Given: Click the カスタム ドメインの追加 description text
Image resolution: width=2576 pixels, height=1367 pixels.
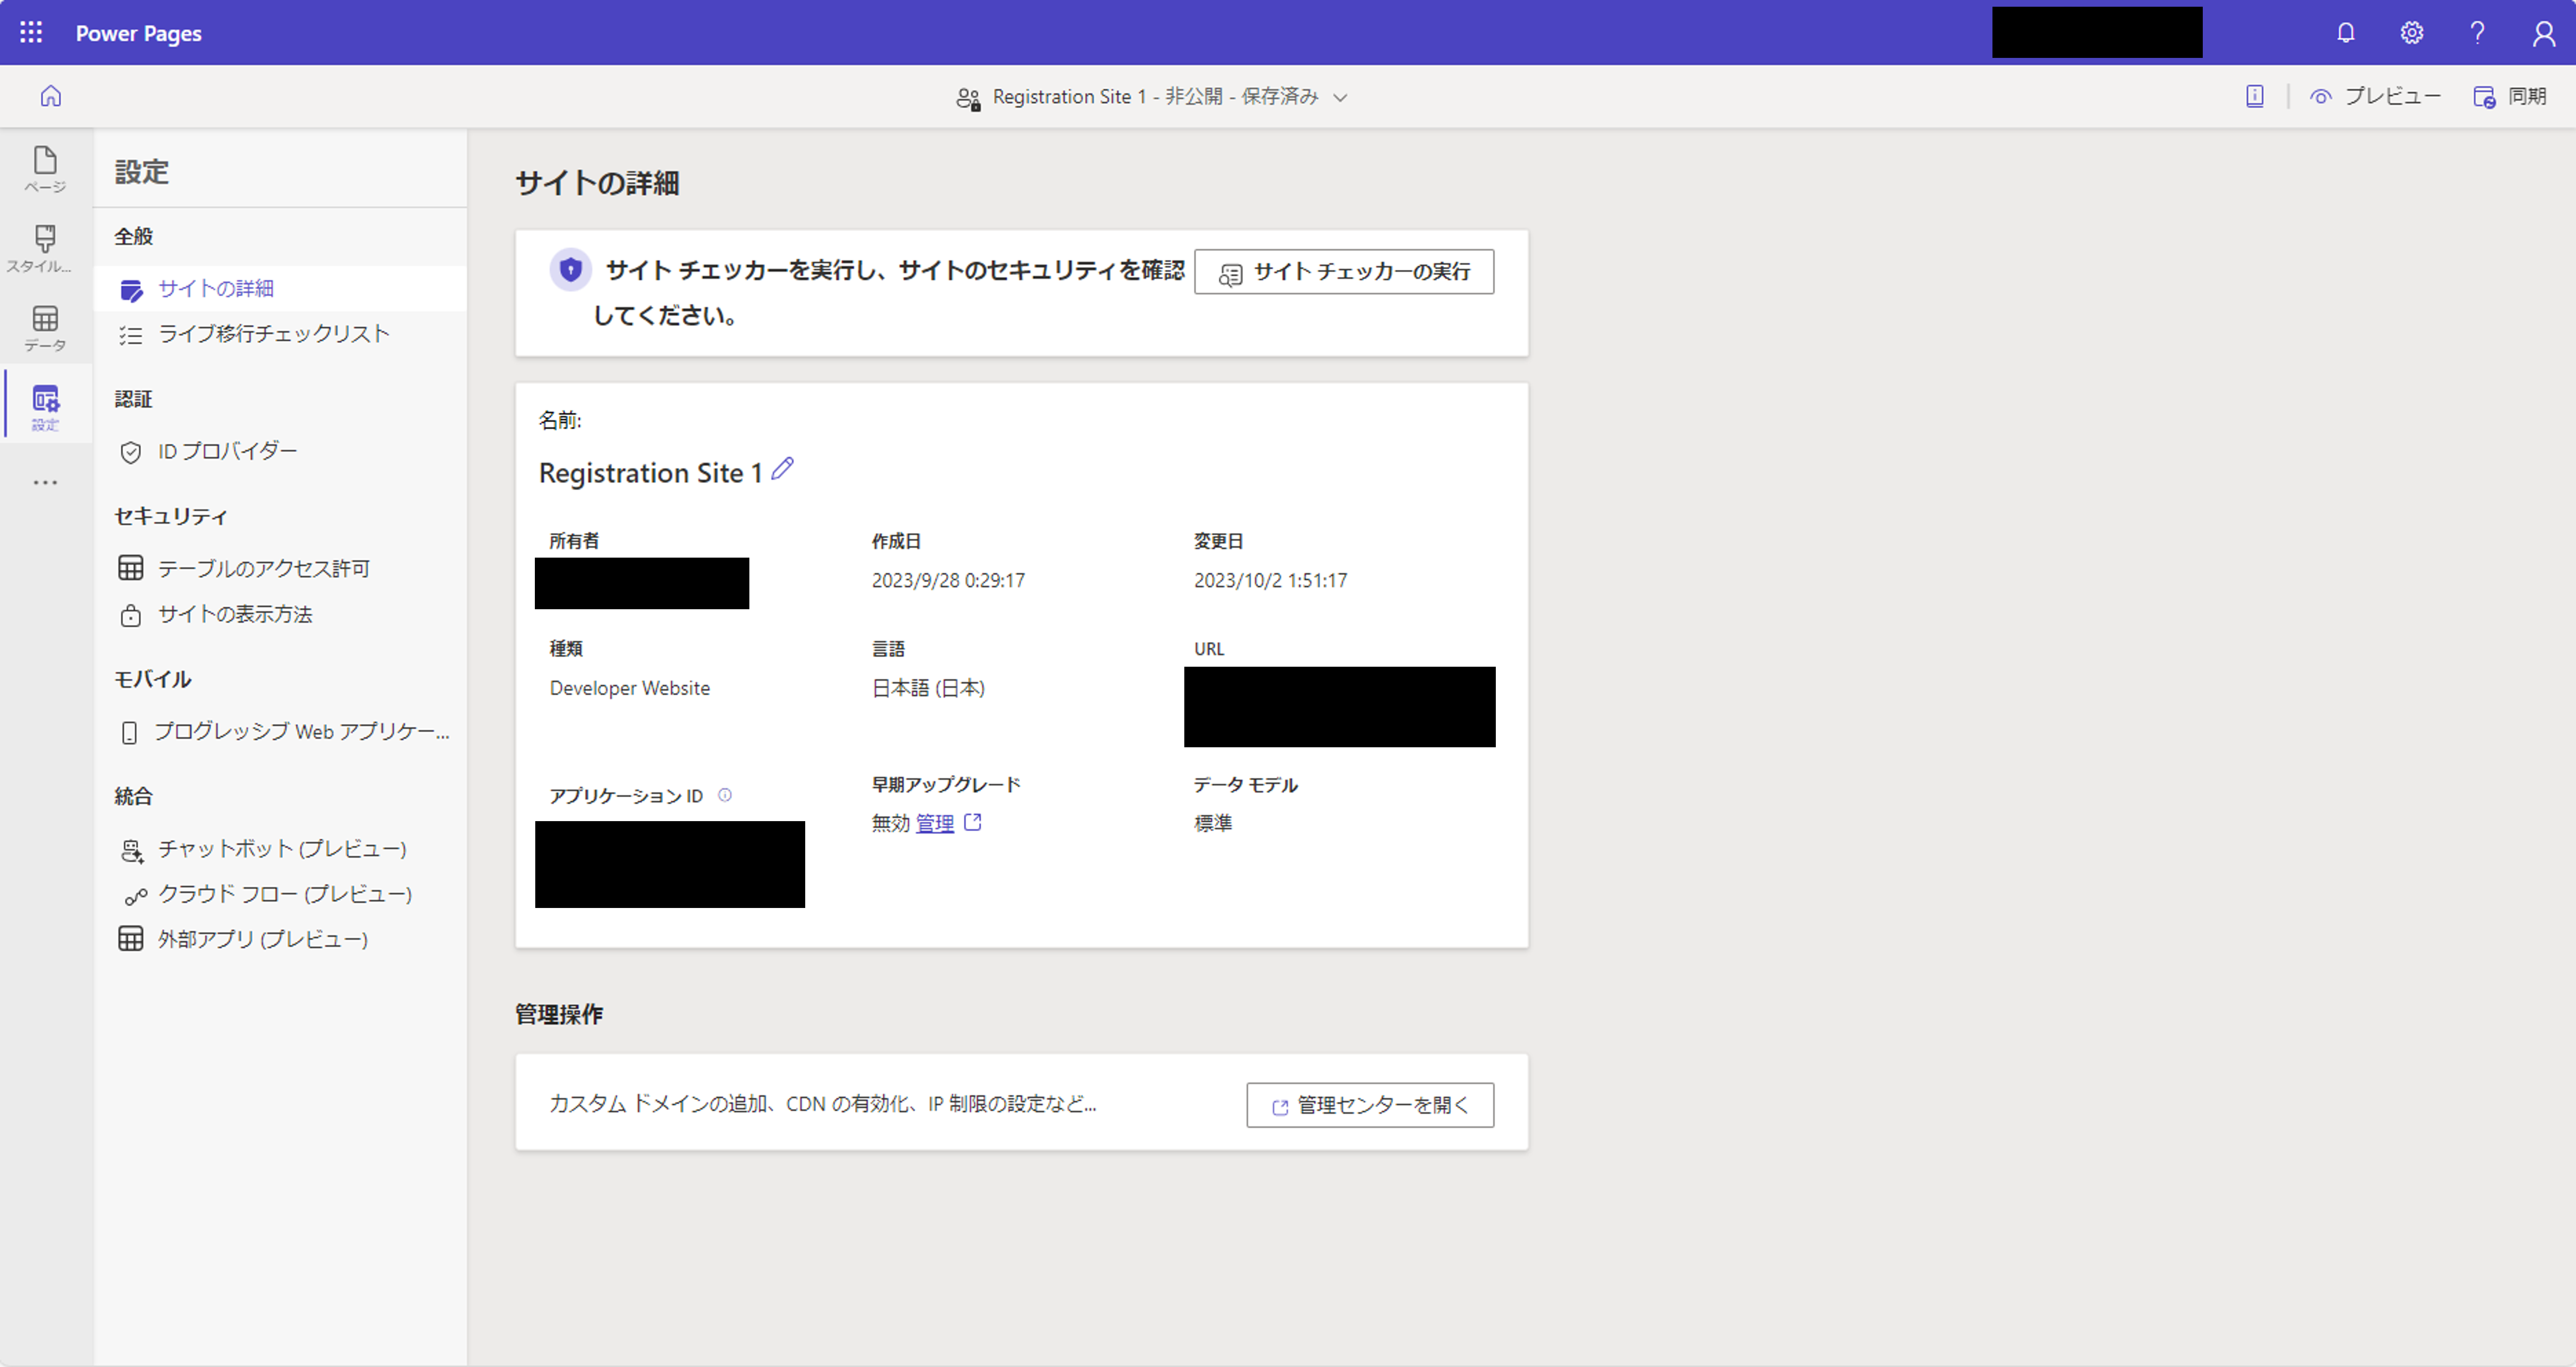Looking at the screenshot, I should [823, 1104].
